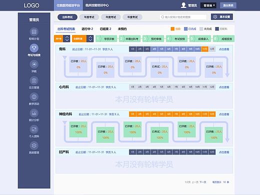Viewport: 260px width, 195px height.
Task: Select 12月 cell in 骨科 row
Action: (x=212, y=49)
